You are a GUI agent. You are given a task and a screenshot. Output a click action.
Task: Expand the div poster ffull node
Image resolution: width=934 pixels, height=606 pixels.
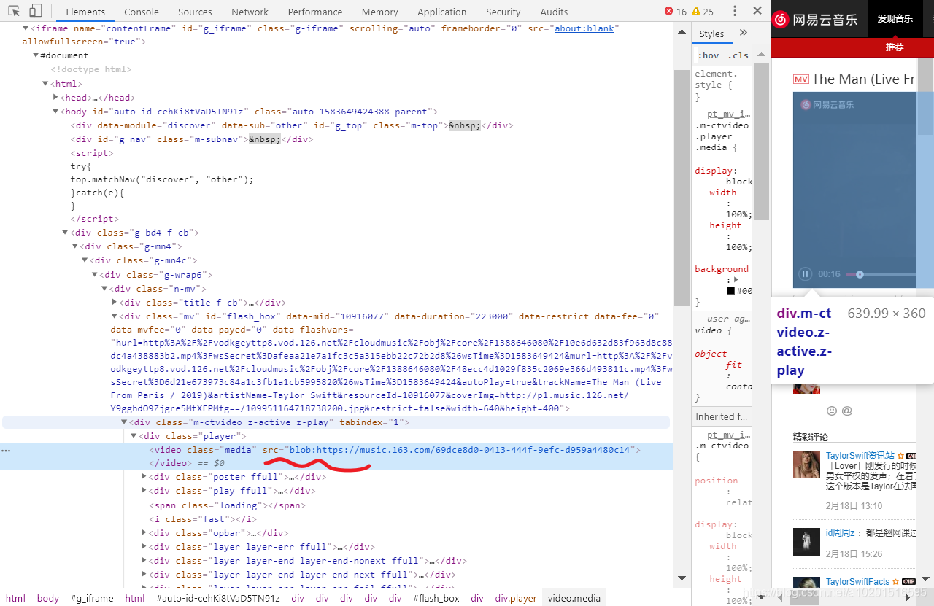click(x=144, y=477)
